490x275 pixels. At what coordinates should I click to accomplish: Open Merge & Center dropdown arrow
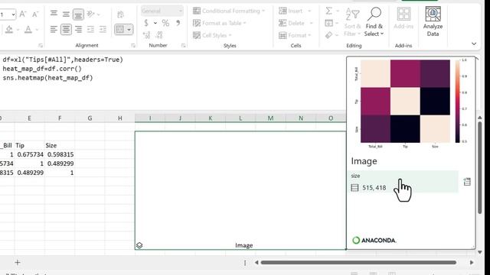pos(129,29)
